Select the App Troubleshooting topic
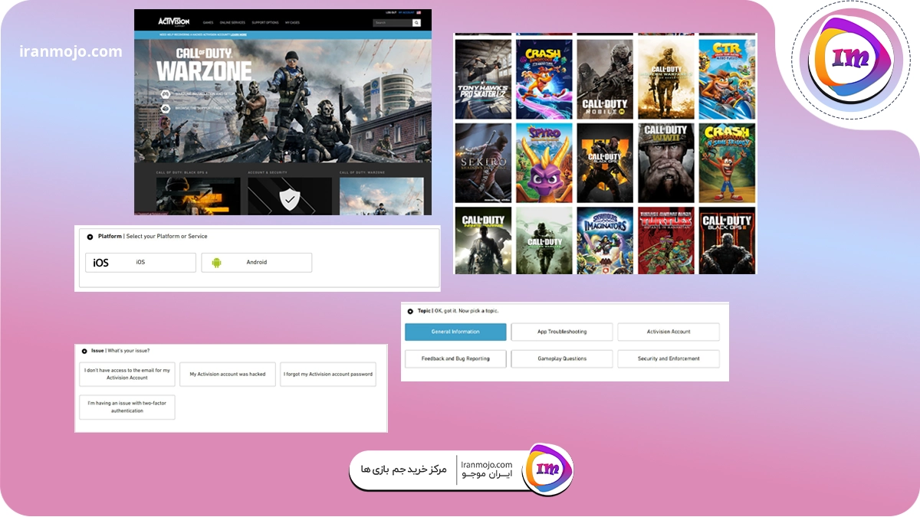Image resolution: width=920 pixels, height=517 pixels. 562,332
